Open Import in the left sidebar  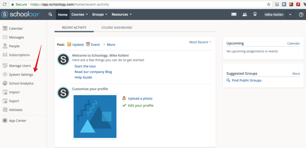pos(14,92)
